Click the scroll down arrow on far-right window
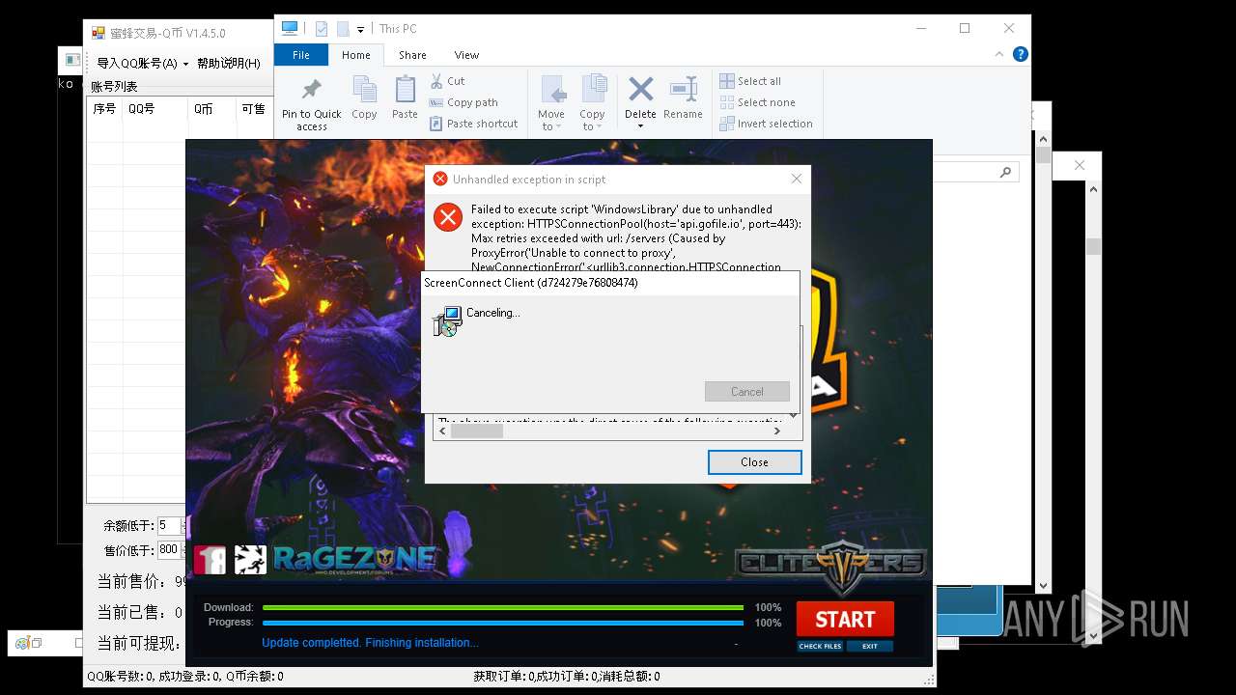This screenshot has width=1236, height=695. point(1093,635)
